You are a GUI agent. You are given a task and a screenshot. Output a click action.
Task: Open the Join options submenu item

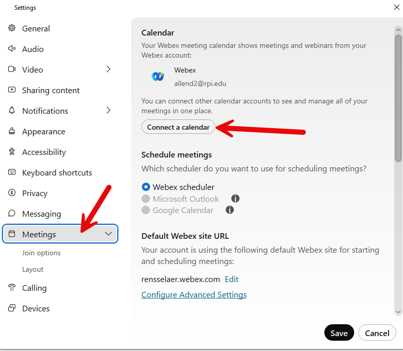pyautogui.click(x=41, y=253)
